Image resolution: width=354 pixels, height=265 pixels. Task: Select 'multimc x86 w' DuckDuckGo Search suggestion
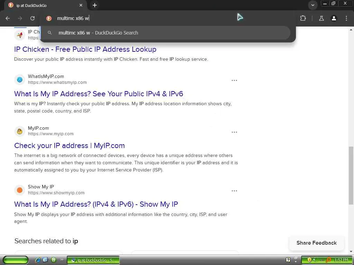166,33
